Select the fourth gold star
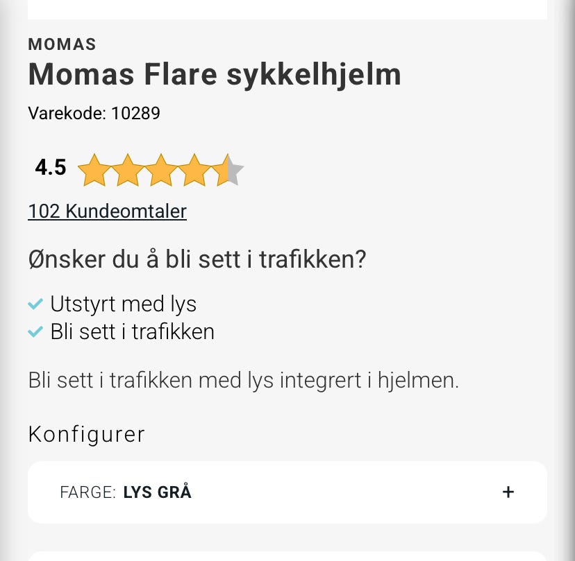 (x=194, y=169)
